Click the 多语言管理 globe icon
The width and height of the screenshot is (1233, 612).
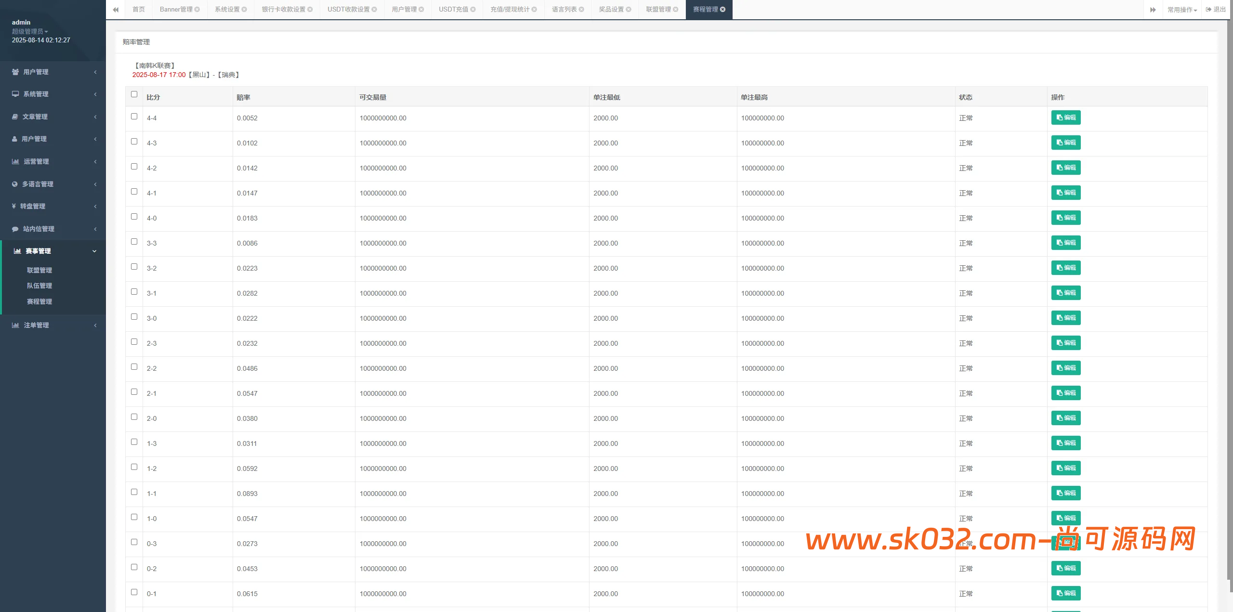pyautogui.click(x=15, y=184)
